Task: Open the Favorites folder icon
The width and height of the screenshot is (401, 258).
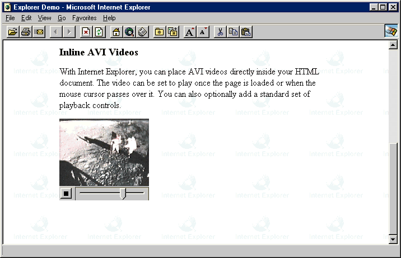Action: point(160,32)
